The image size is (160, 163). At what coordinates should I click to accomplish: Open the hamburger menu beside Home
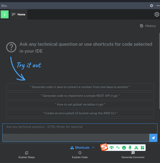[x=14, y=14]
